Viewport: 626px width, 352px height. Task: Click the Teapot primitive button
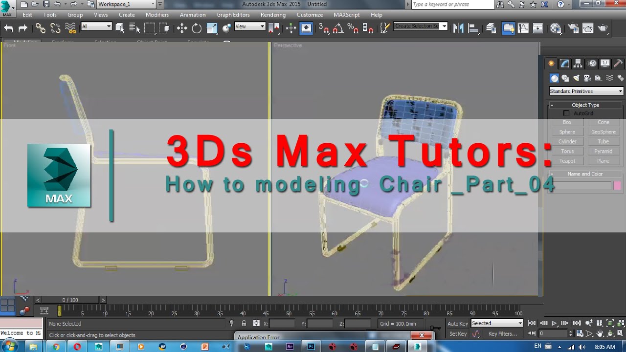point(567,161)
